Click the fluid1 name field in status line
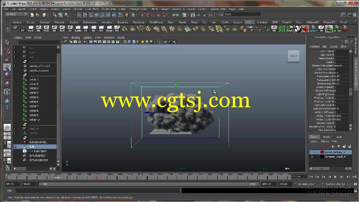The height and width of the screenshot is (202, 359). point(242,14)
